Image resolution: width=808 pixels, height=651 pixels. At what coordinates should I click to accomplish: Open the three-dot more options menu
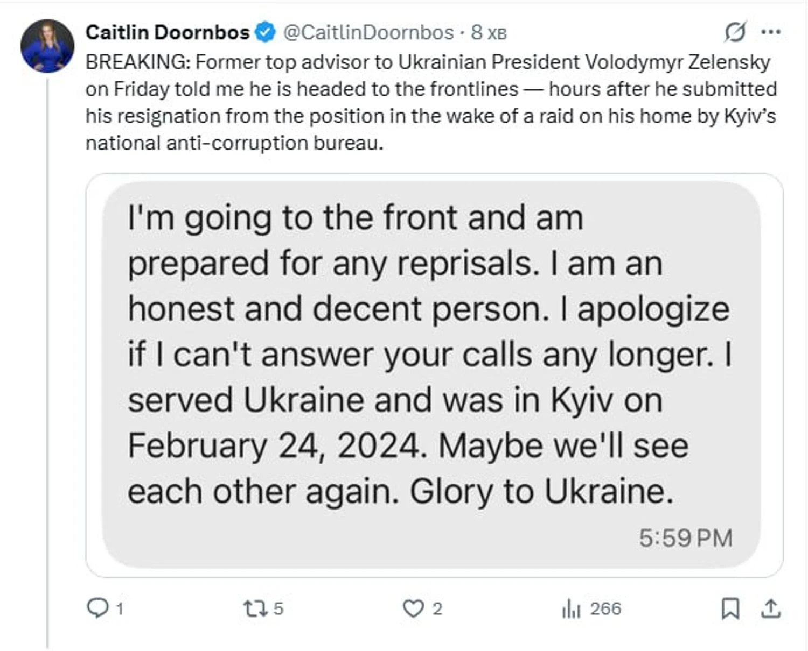click(771, 32)
